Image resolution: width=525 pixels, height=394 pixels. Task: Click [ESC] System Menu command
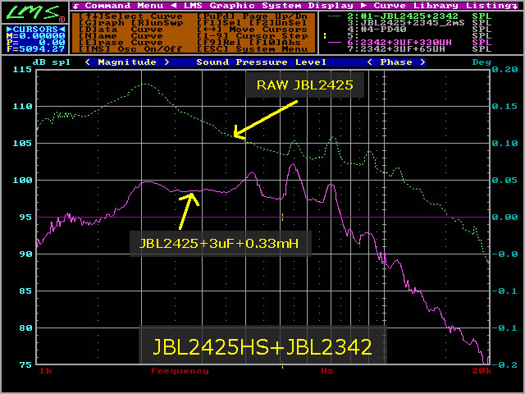click(x=252, y=49)
